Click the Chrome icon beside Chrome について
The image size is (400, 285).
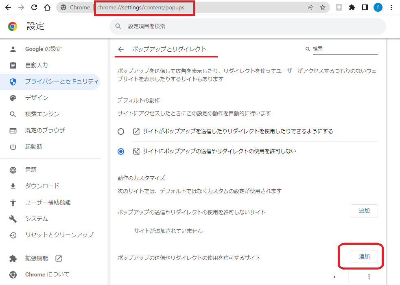[13, 275]
